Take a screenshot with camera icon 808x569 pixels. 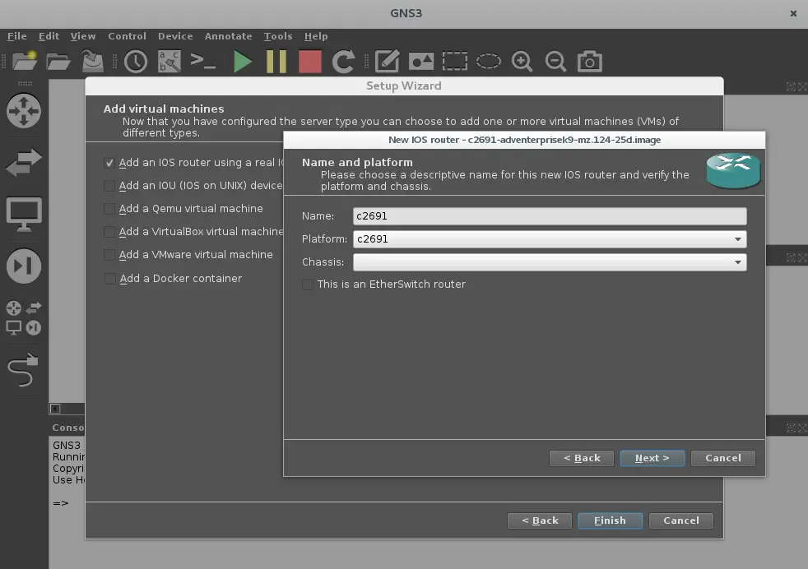(x=589, y=62)
